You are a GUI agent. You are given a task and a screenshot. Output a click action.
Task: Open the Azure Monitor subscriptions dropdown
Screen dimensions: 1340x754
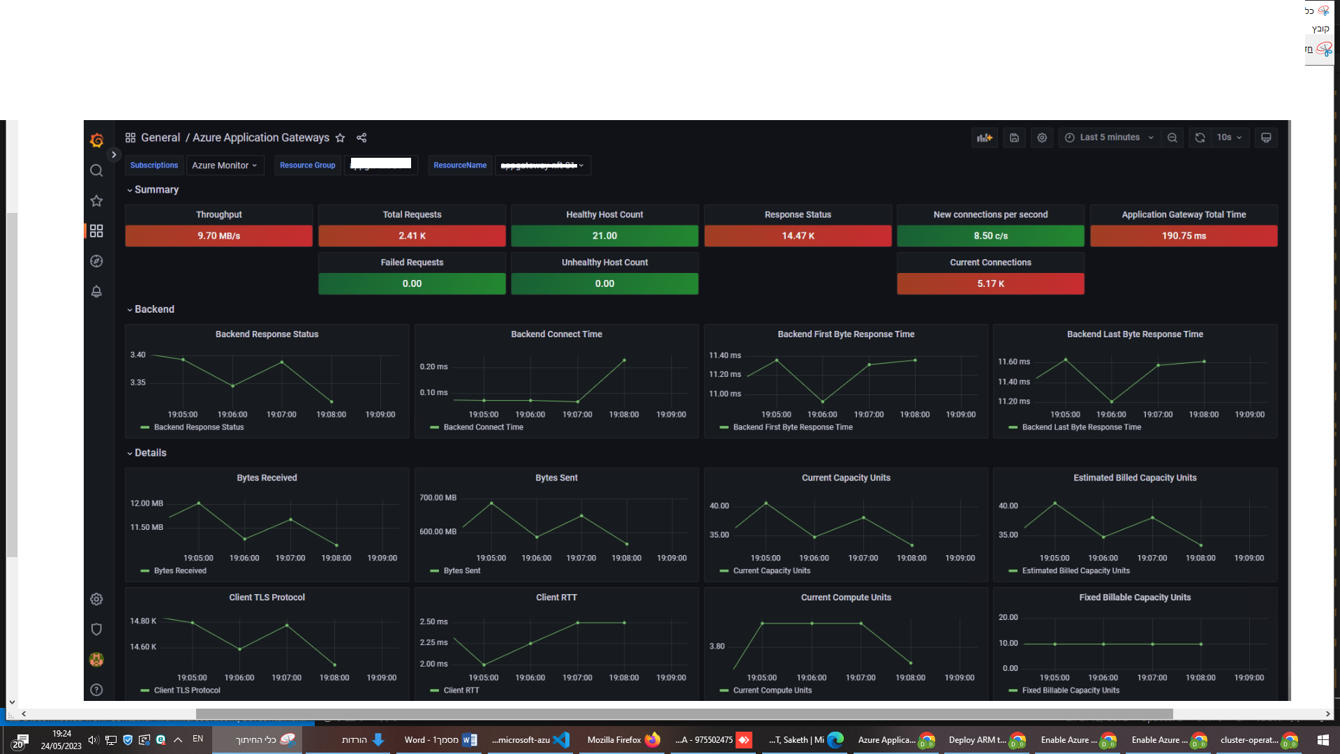pos(224,165)
